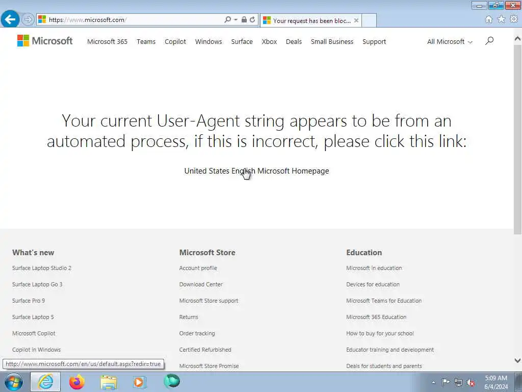
Task: Open Favorites with the star icon
Action: 501,19
